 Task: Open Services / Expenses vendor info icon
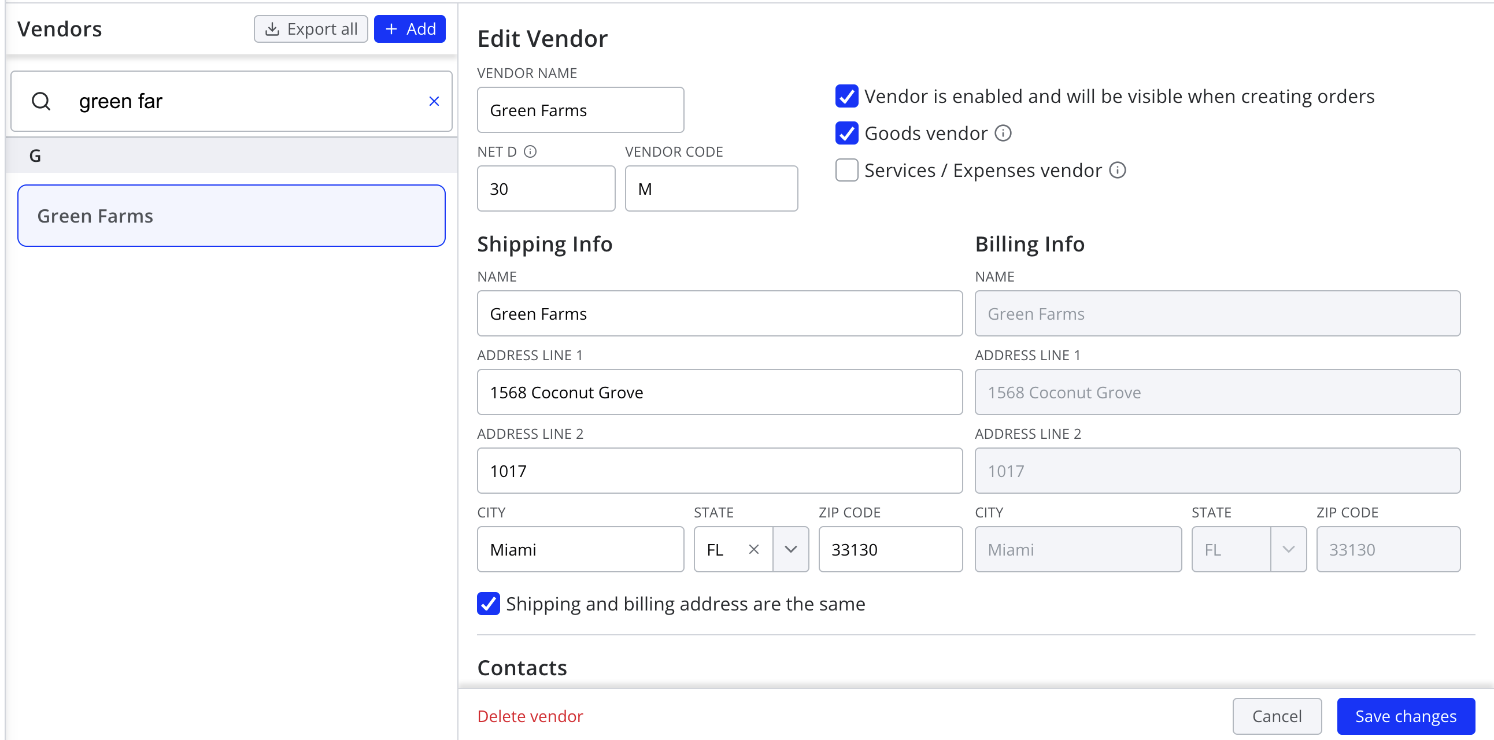(x=1118, y=171)
